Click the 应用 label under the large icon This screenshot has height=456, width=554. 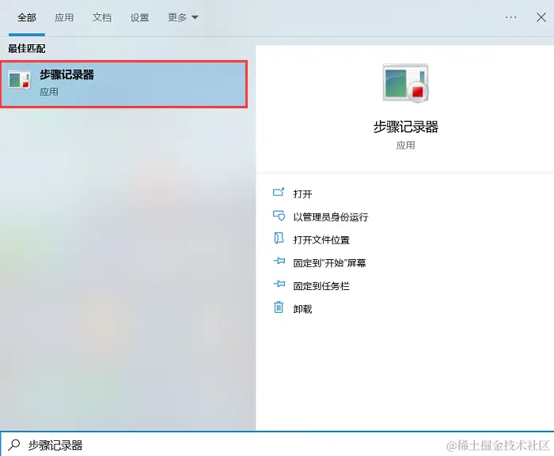point(405,145)
